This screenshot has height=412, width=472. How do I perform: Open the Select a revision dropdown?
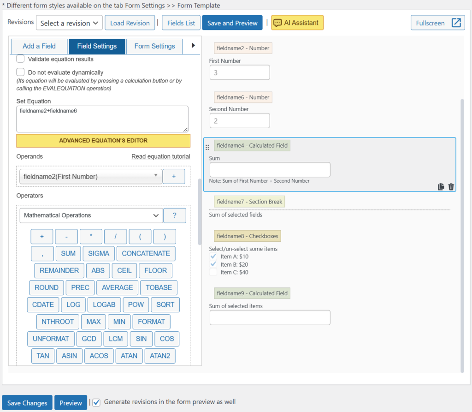pyautogui.click(x=69, y=23)
